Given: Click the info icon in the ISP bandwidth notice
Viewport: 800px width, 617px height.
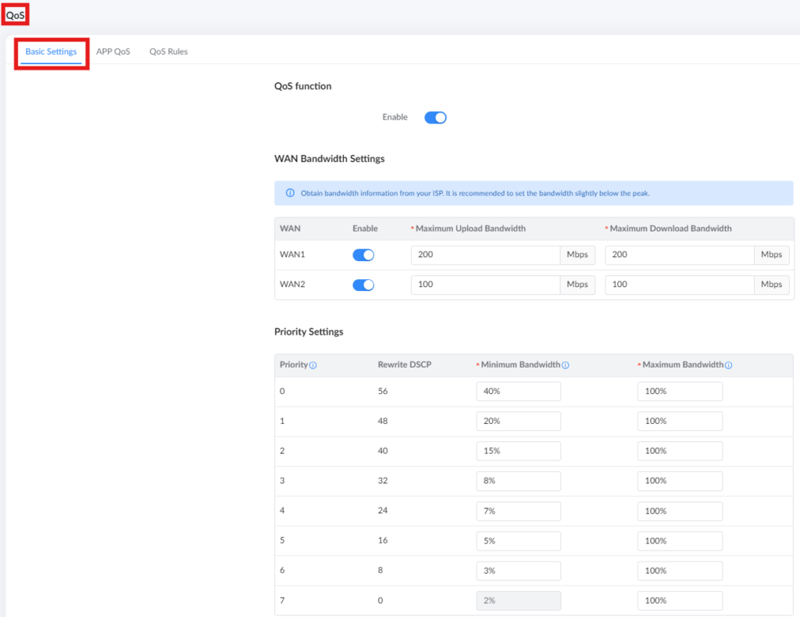Looking at the screenshot, I should 290,193.
